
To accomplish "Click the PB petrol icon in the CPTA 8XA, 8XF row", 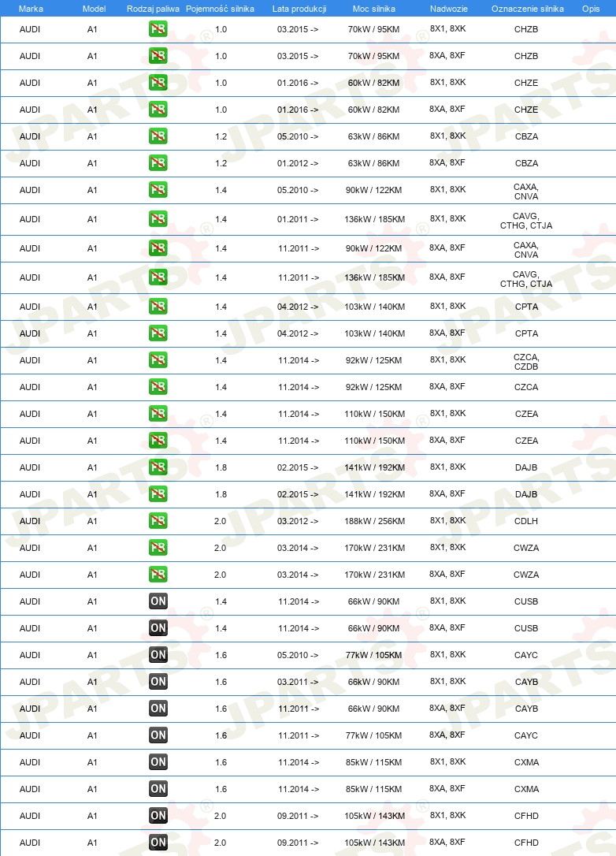I will point(158,333).
